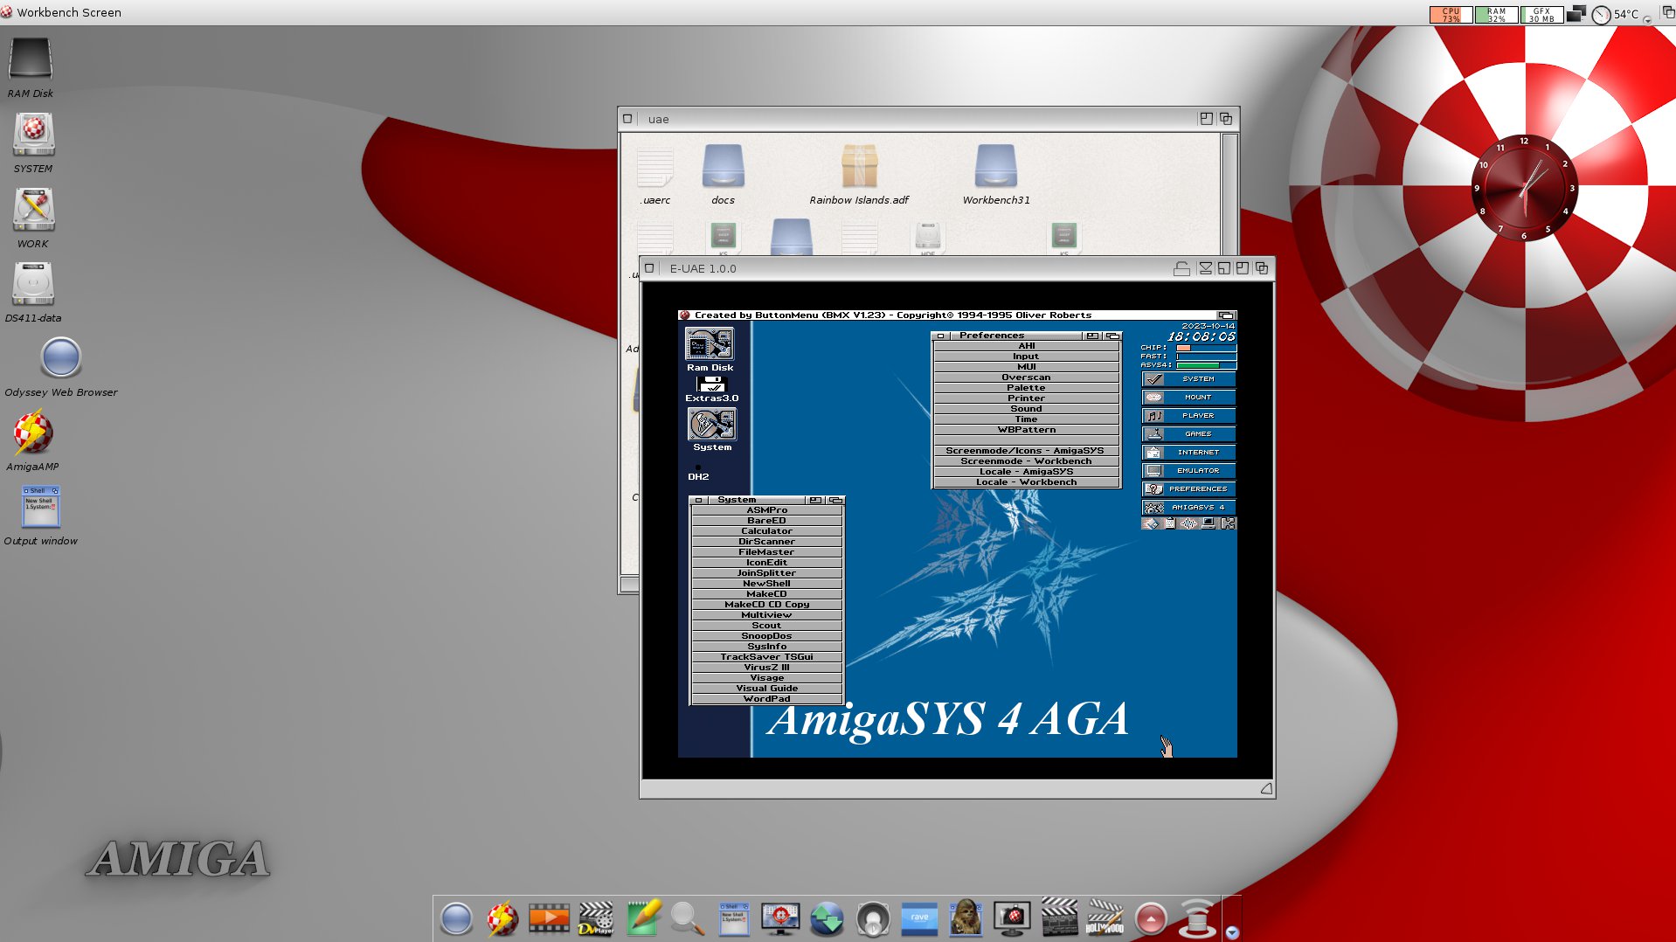The width and height of the screenshot is (1676, 942).
Task: Launch DirScanner from System menu
Action: (x=766, y=542)
